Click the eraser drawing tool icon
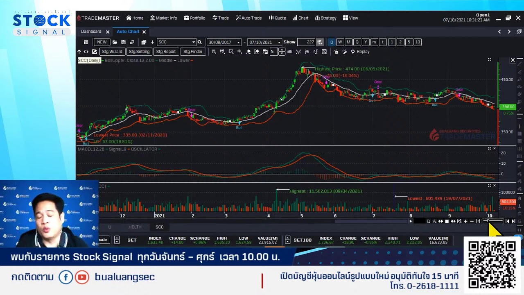The width and height of the screenshot is (524, 295). [x=248, y=52]
